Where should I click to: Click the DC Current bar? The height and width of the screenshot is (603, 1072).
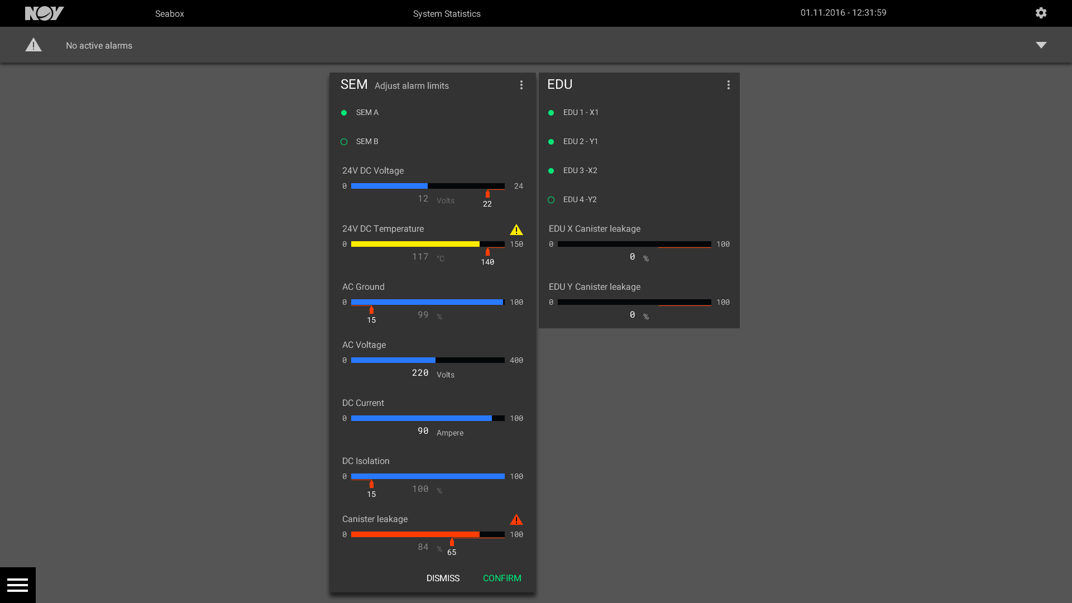(x=428, y=418)
